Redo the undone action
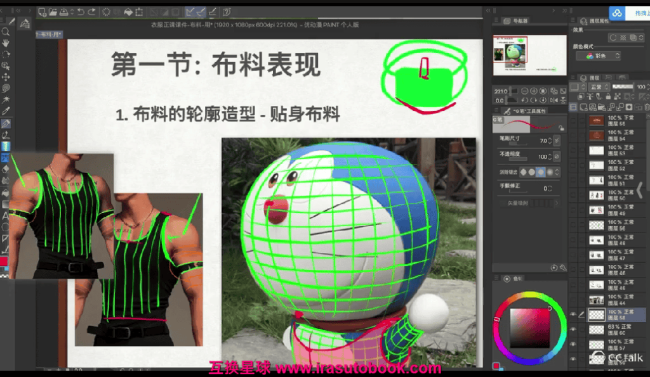The width and height of the screenshot is (650, 377). click(91, 12)
